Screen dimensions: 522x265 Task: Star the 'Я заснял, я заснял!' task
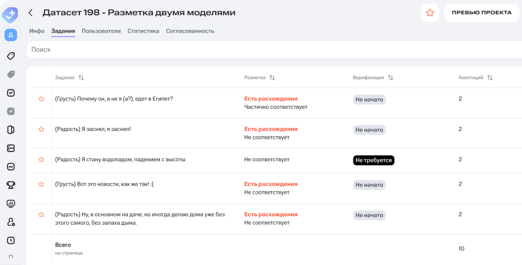(41, 129)
